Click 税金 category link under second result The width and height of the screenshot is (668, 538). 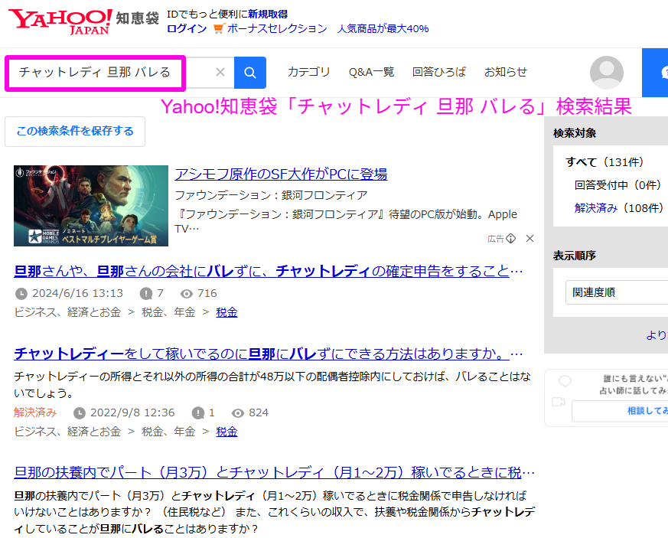226,432
